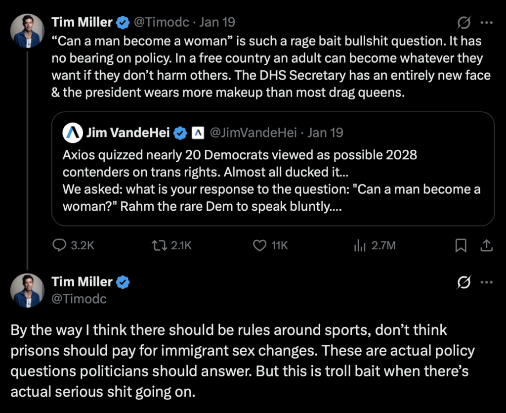Click the Grok icon on the first tweet
Screen dimensions: 506x413
[x=464, y=22]
